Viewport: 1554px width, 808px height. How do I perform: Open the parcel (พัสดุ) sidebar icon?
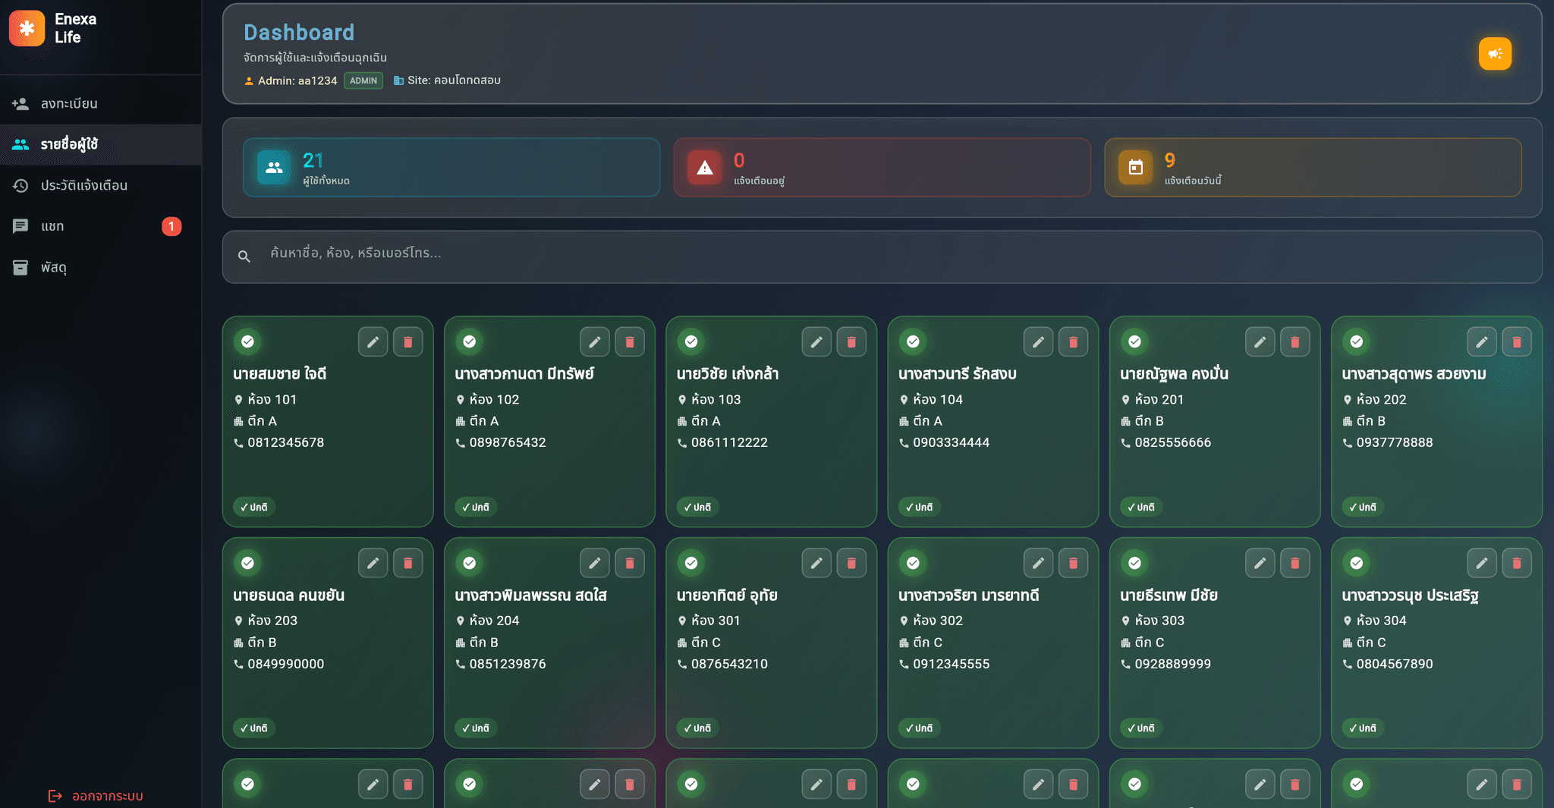coord(20,267)
